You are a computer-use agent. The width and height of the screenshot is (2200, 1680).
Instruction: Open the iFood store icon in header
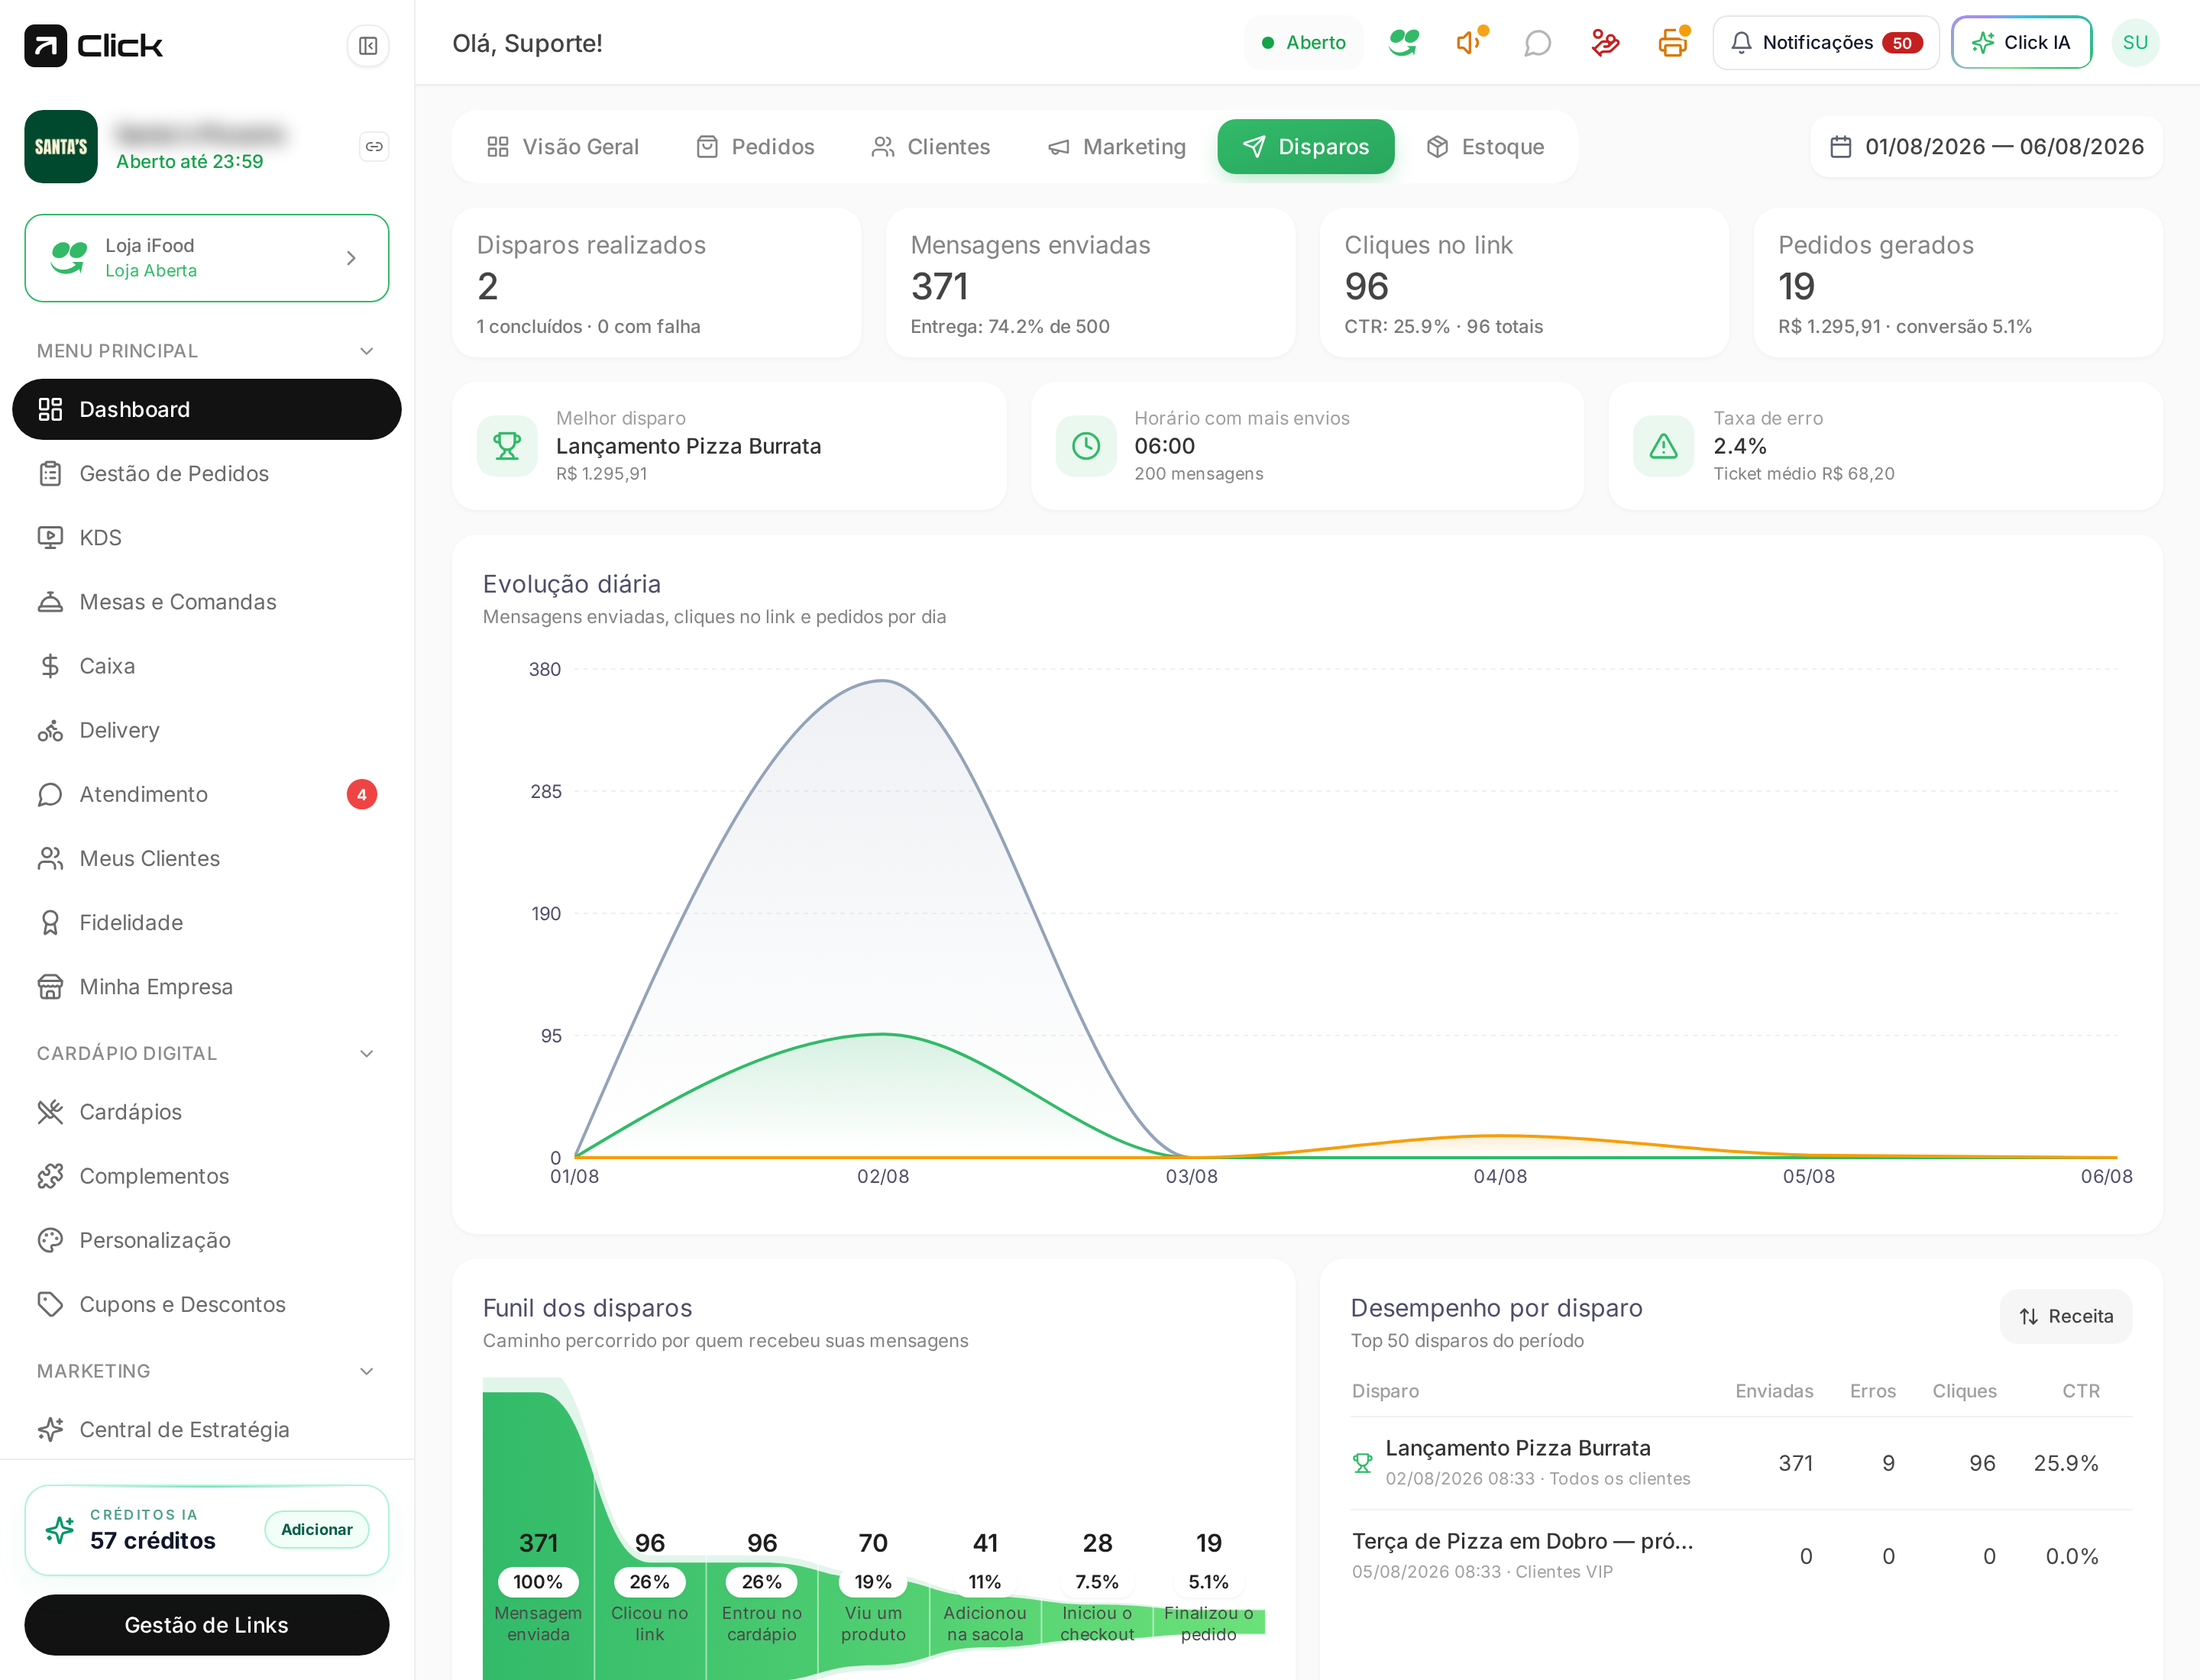coord(1403,42)
